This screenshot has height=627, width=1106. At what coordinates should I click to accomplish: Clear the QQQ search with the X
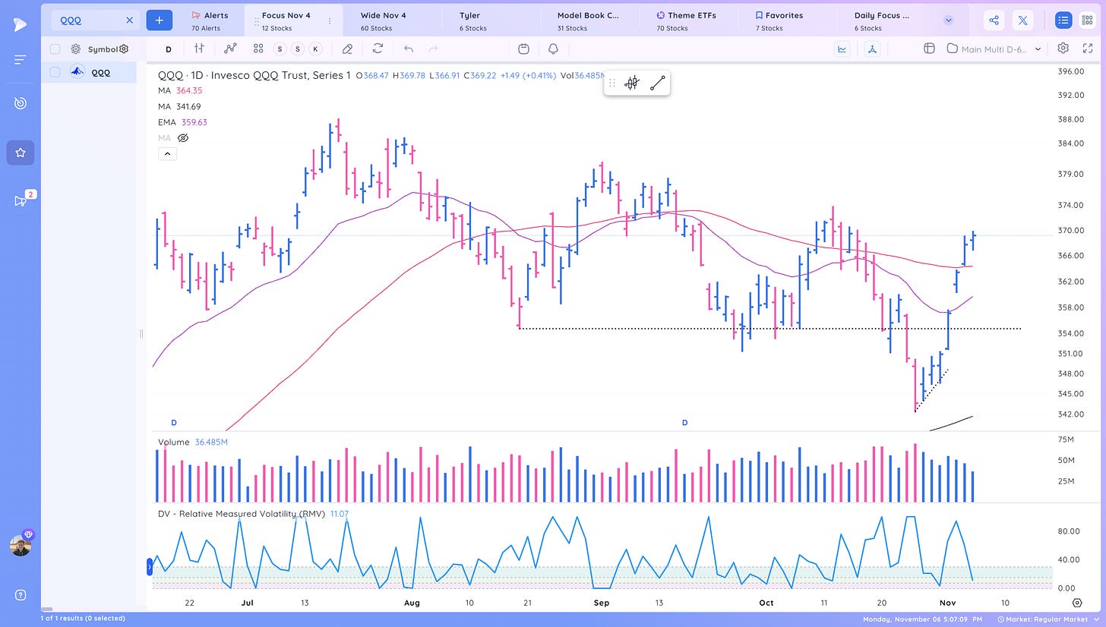pyautogui.click(x=129, y=20)
